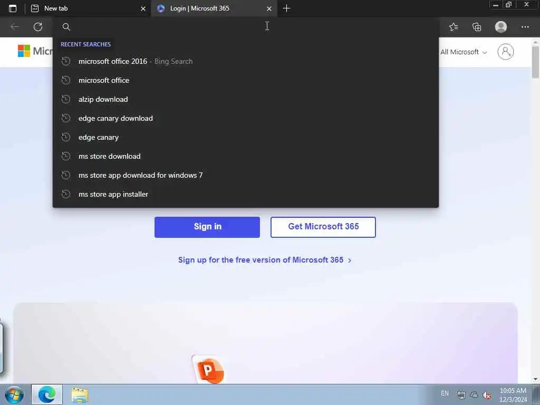Pick the ms store download suggestion
Screen dimensions: 540x405
click(246, 156)
